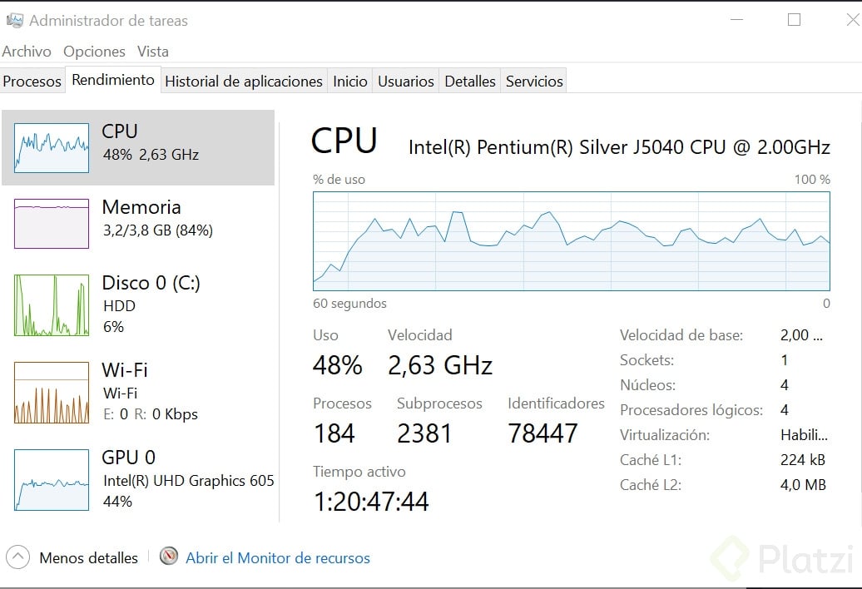The image size is (862, 589).
Task: Switch to the Procesos tab
Action: pos(32,82)
